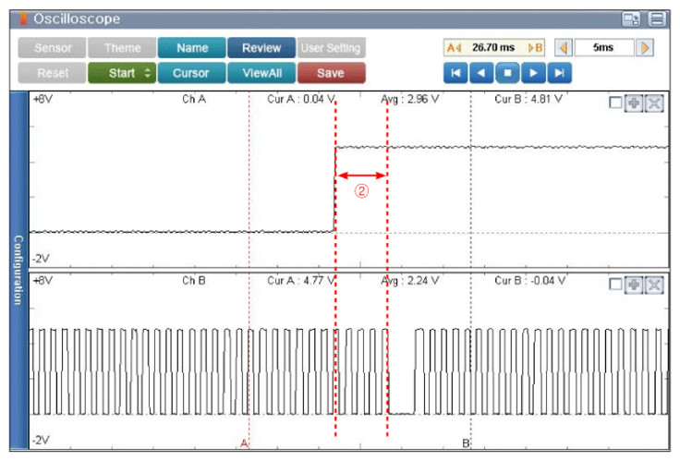The width and height of the screenshot is (680, 461).
Task: Select cursor A arrow in time readout
Action: click(454, 48)
